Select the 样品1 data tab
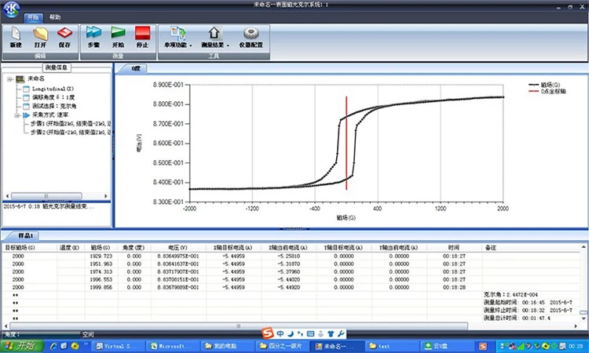589x353 pixels. point(26,235)
